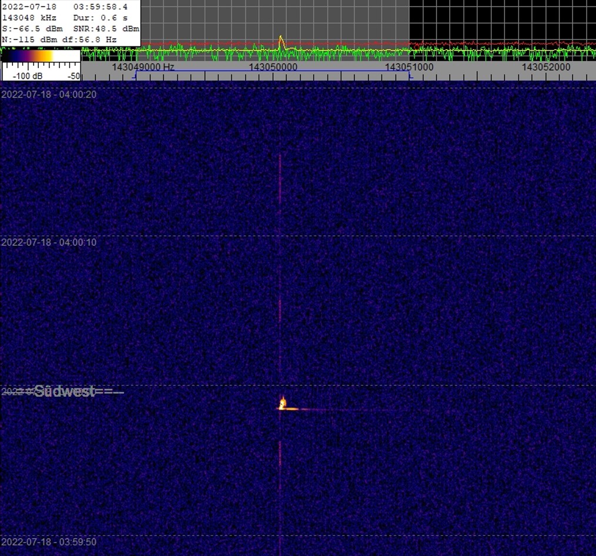The width and height of the screenshot is (596, 556).
Task: Click the 143048 kHz frequency readout
Action: point(29,18)
